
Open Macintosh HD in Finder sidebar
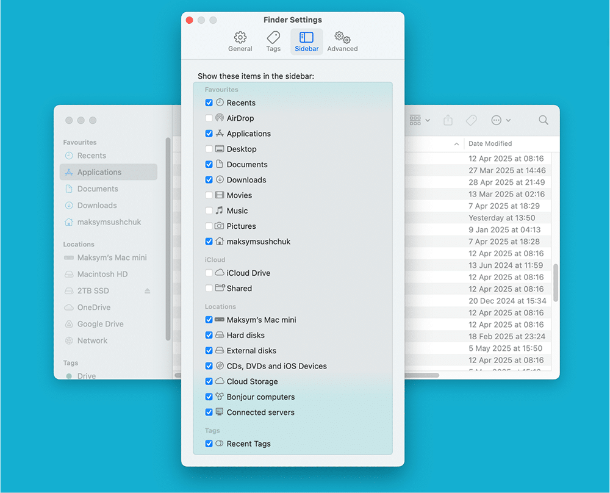tap(108, 275)
